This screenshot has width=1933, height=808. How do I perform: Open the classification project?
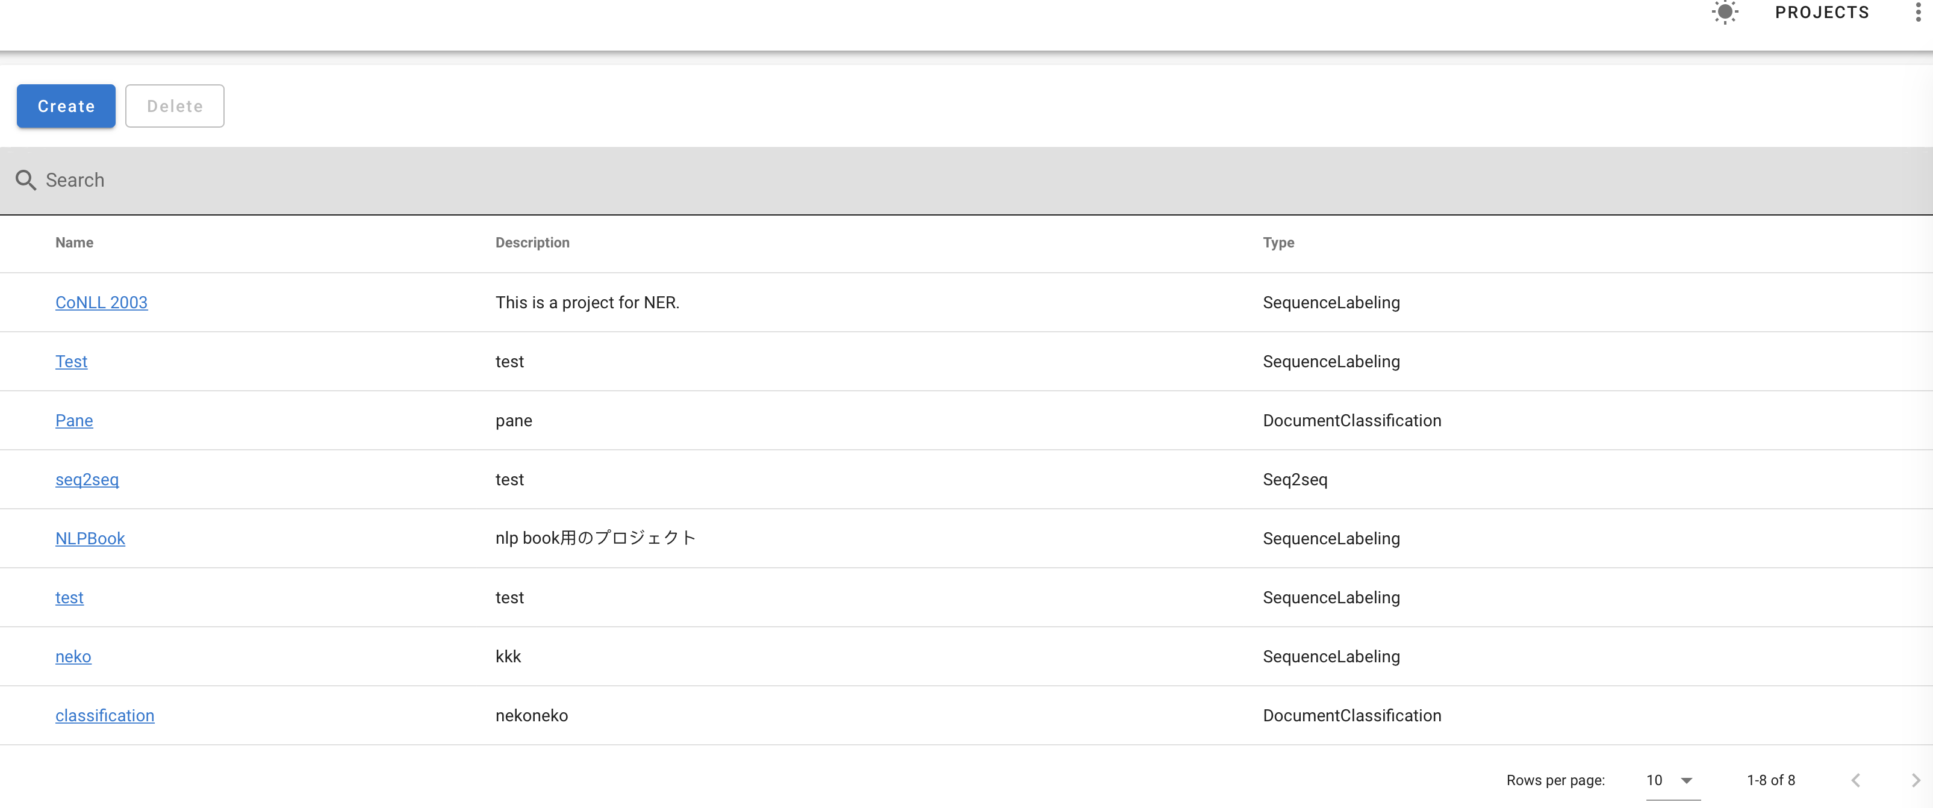(104, 715)
